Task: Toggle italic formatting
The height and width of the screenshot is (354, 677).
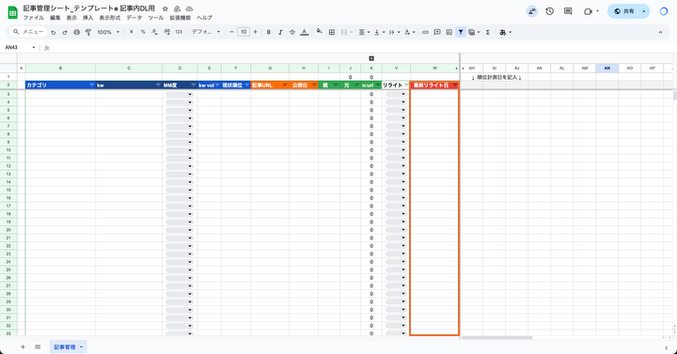Action: [280, 32]
